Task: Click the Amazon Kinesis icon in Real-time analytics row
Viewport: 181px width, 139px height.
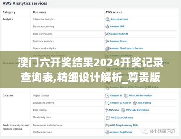Action: [x=107, y=41]
